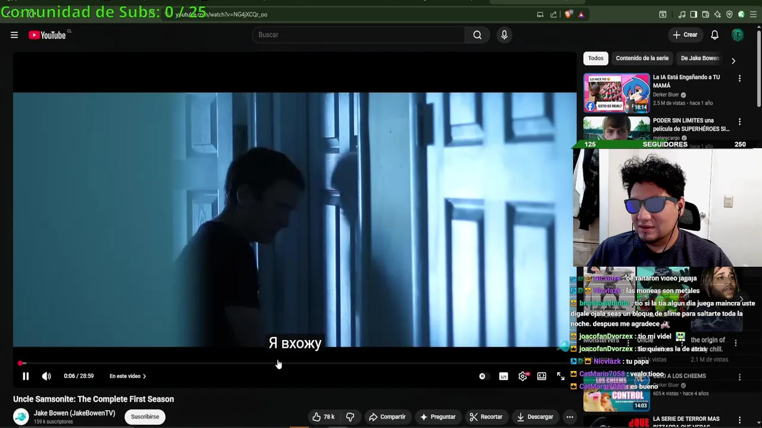
Task: Click the browser tab search icon
Action: (663, 14)
